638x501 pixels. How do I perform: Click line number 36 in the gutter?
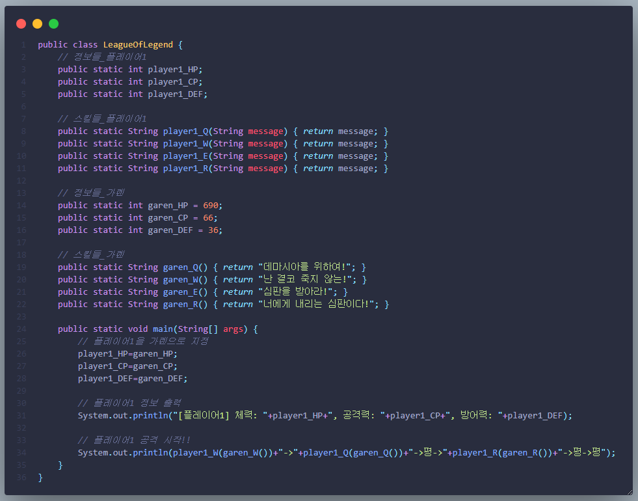21,478
